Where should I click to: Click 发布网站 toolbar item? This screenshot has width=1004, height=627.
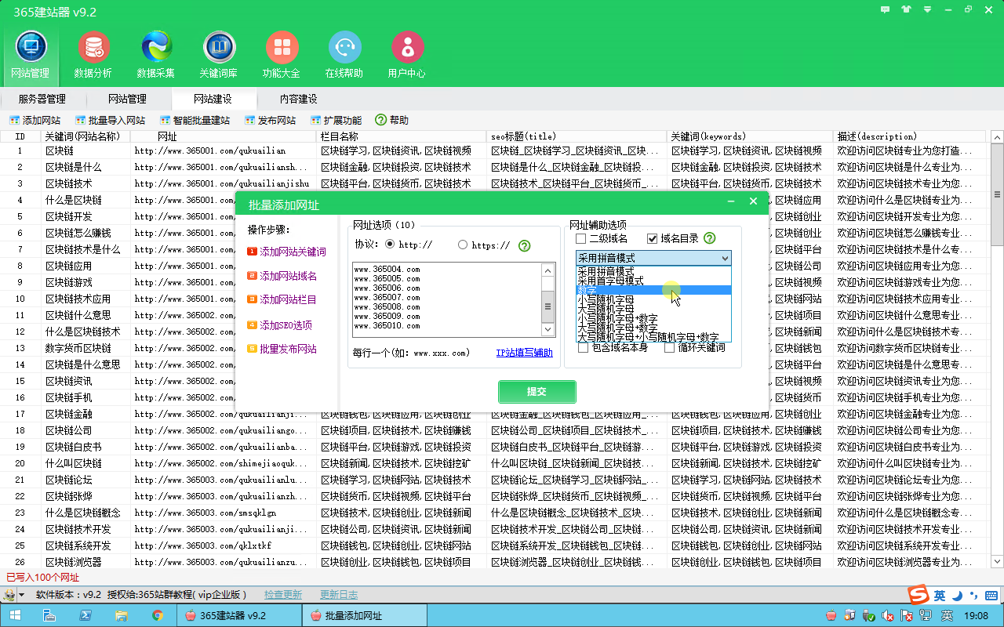[x=270, y=120]
